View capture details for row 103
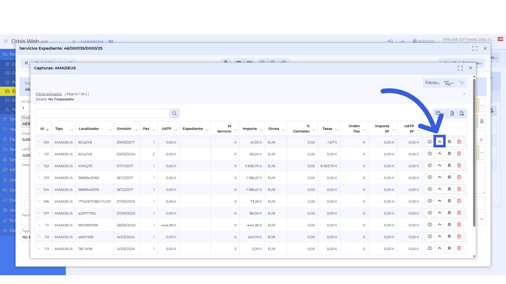This screenshot has height=284, width=506. click(430, 177)
